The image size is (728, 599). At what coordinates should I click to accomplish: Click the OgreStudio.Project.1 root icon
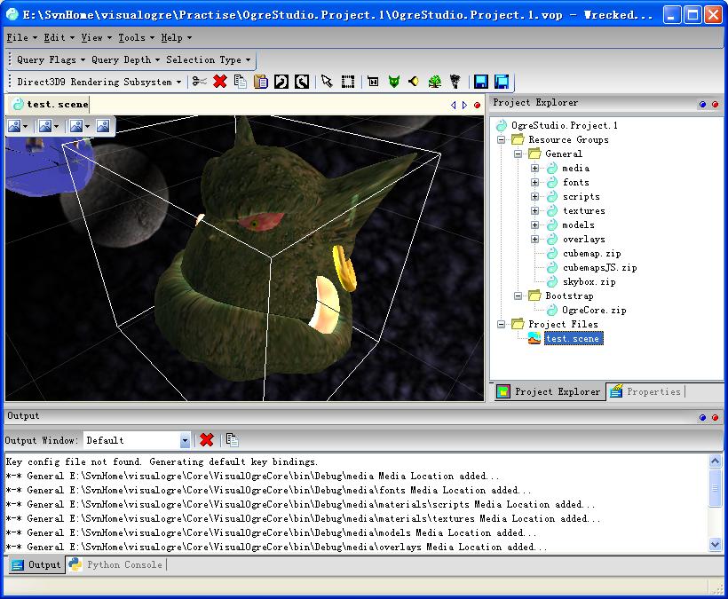click(x=502, y=125)
